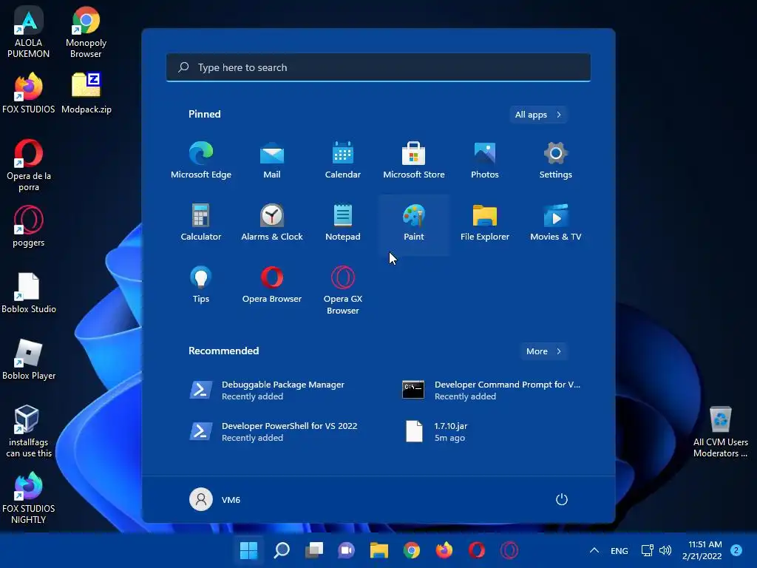
Task: Select the FOX STUDIOS desktop shortcut
Action: click(x=29, y=93)
